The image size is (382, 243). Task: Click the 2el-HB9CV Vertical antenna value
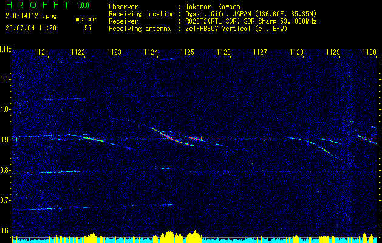click(236, 29)
